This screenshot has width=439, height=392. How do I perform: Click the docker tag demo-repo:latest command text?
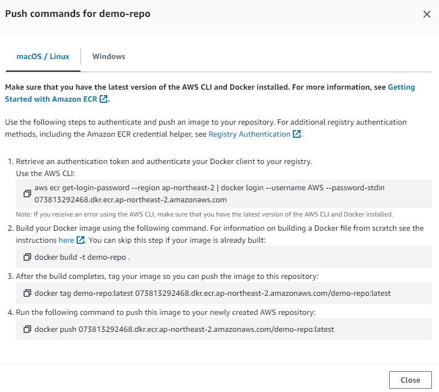[212, 293]
